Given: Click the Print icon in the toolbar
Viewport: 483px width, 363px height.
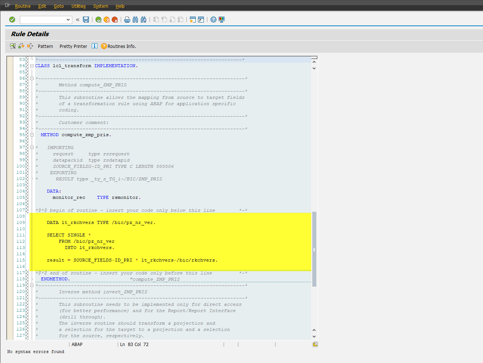Looking at the screenshot, I should [127, 20].
